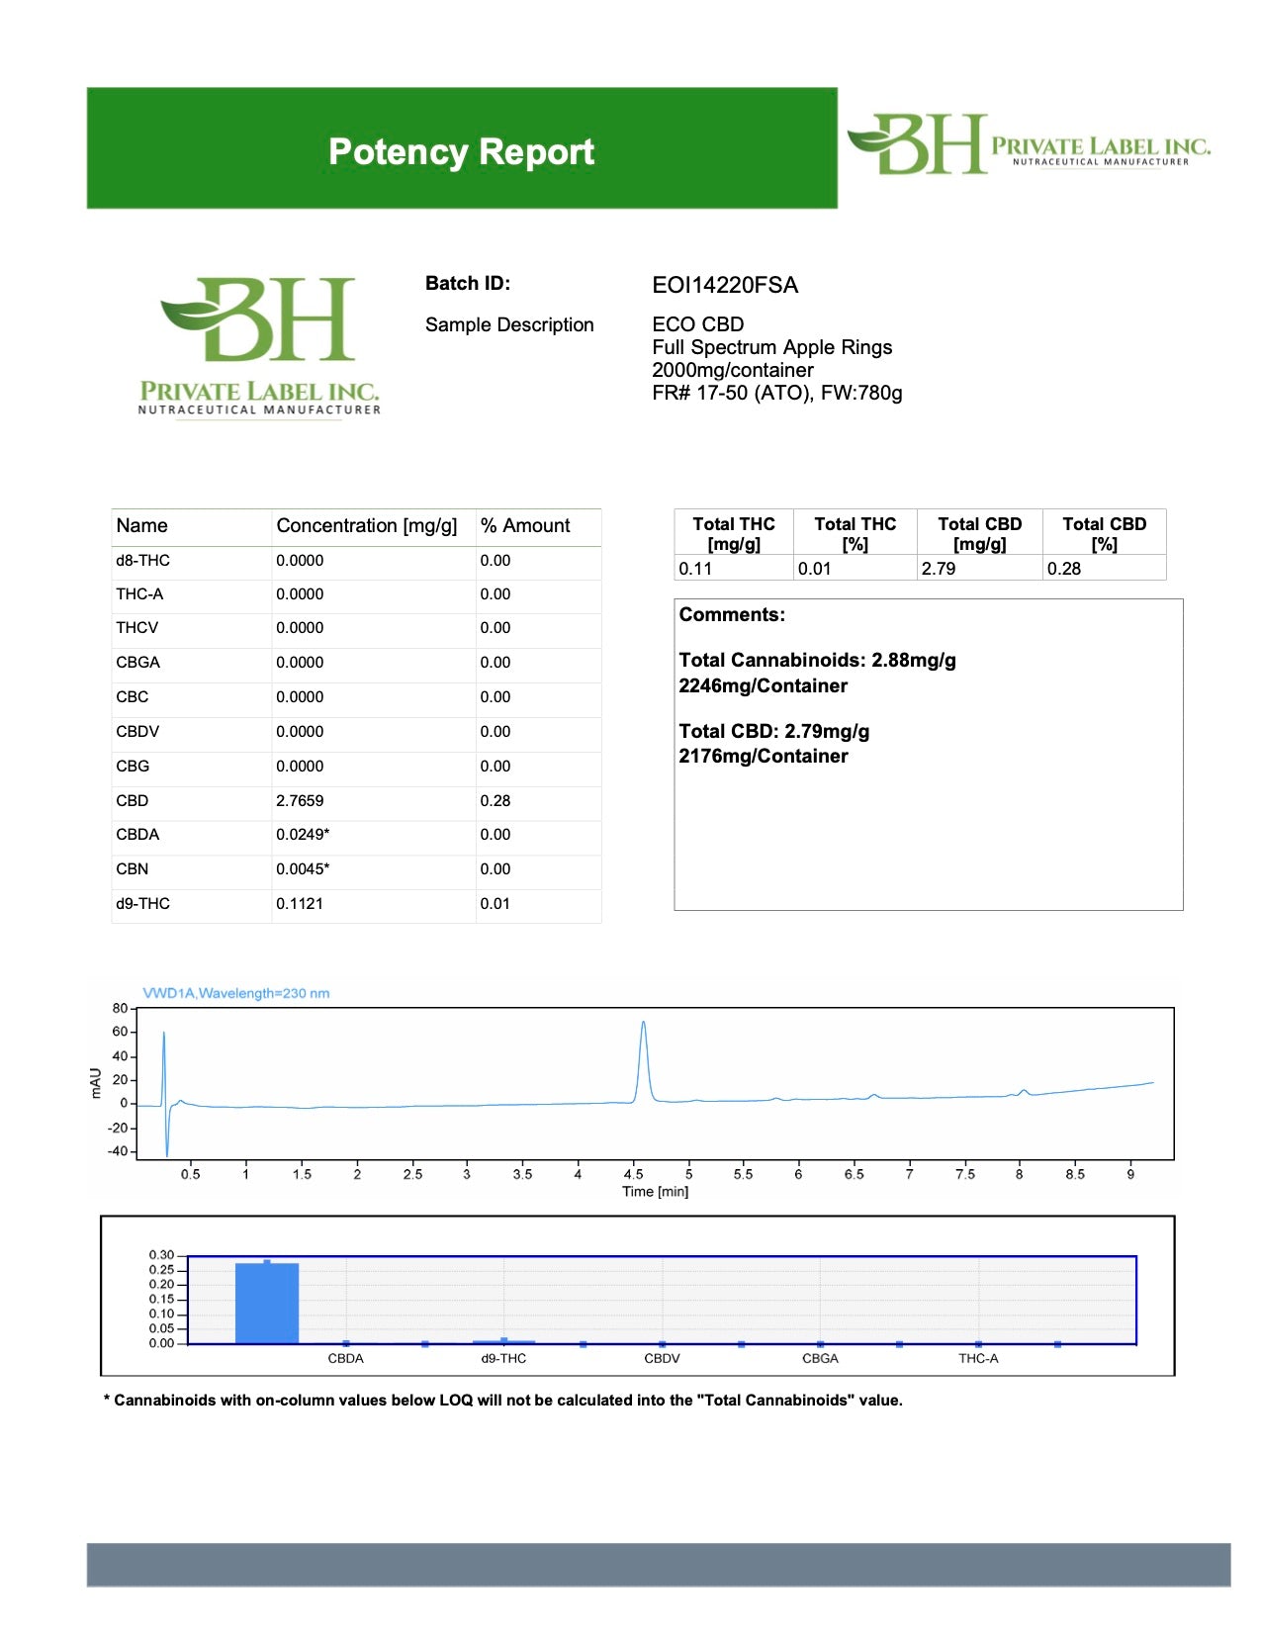
Task: Click the "mAU" y-axis label
Action: [96, 1083]
